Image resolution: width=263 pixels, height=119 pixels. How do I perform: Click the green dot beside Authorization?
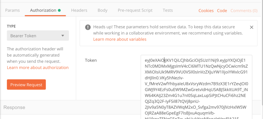pyautogui.click(x=59, y=11)
